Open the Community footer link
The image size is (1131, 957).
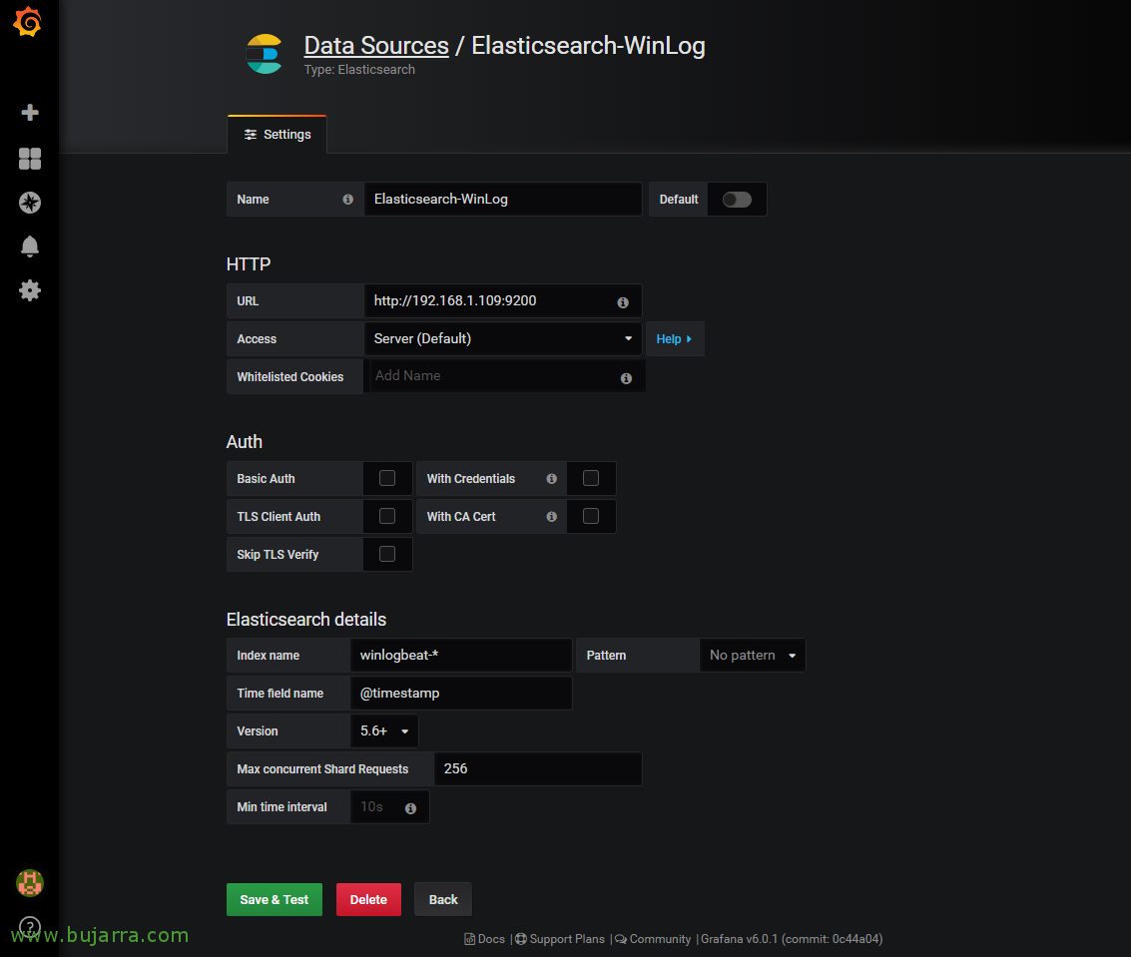[x=653, y=939]
